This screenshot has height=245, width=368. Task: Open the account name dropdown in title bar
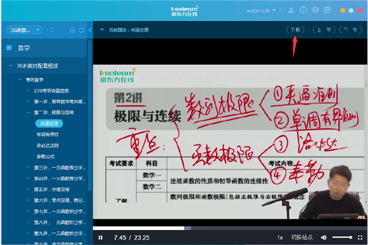(x=261, y=11)
